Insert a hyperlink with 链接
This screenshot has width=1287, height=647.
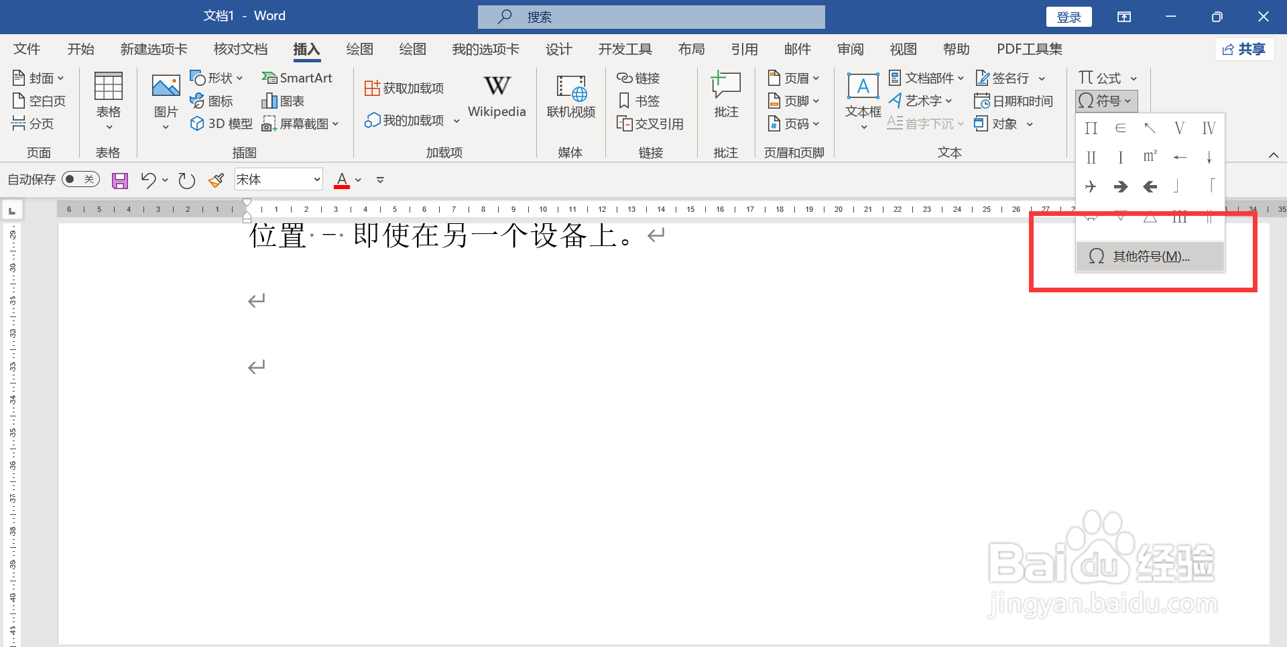point(638,78)
